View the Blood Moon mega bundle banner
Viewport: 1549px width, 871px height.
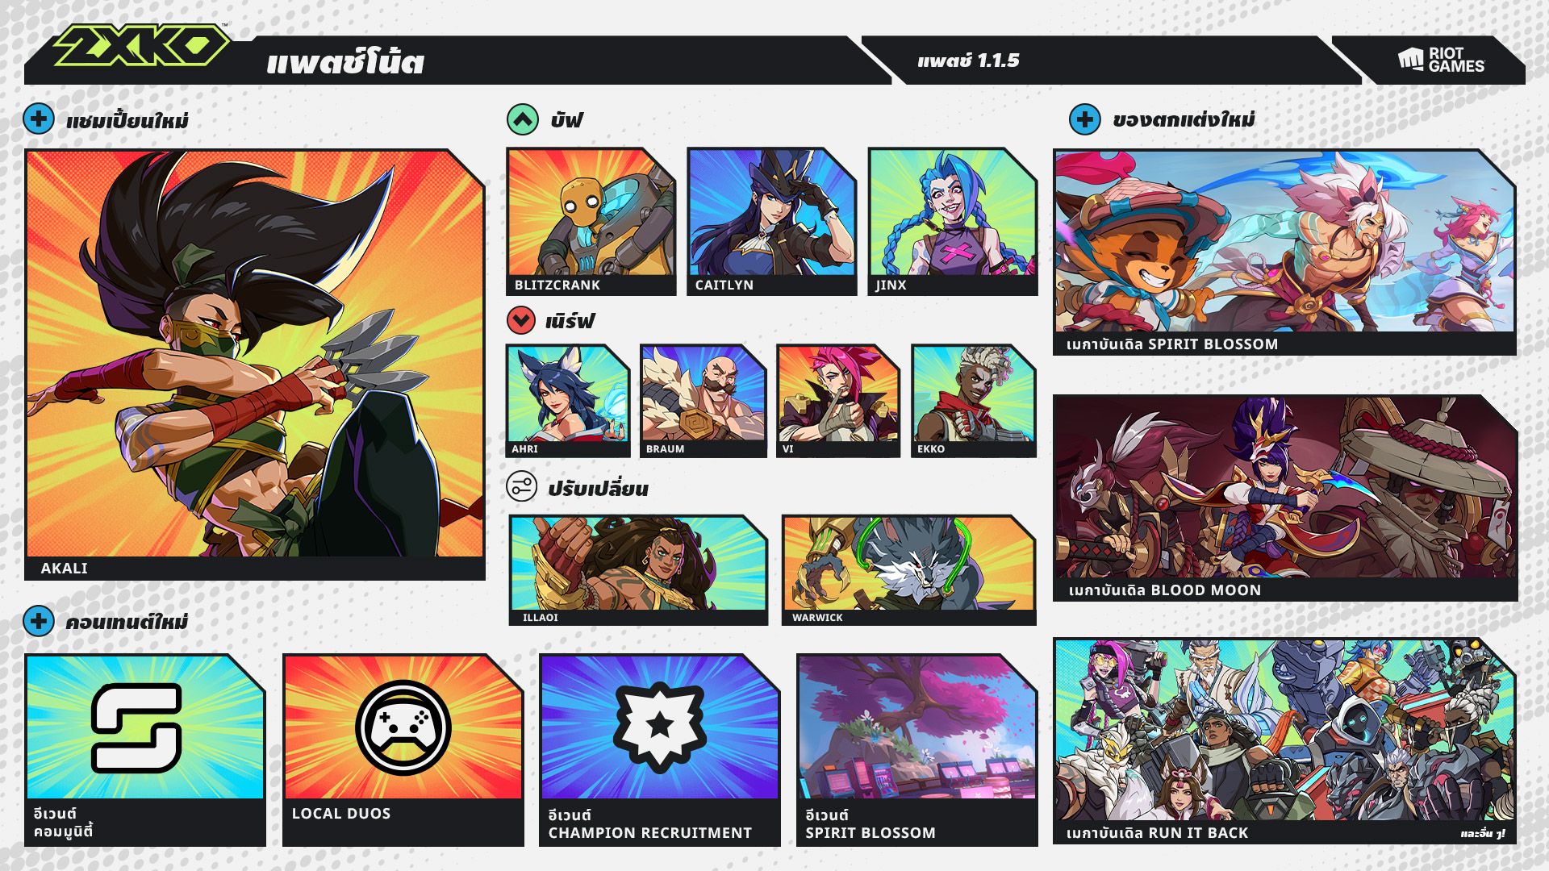pyautogui.click(x=1285, y=498)
